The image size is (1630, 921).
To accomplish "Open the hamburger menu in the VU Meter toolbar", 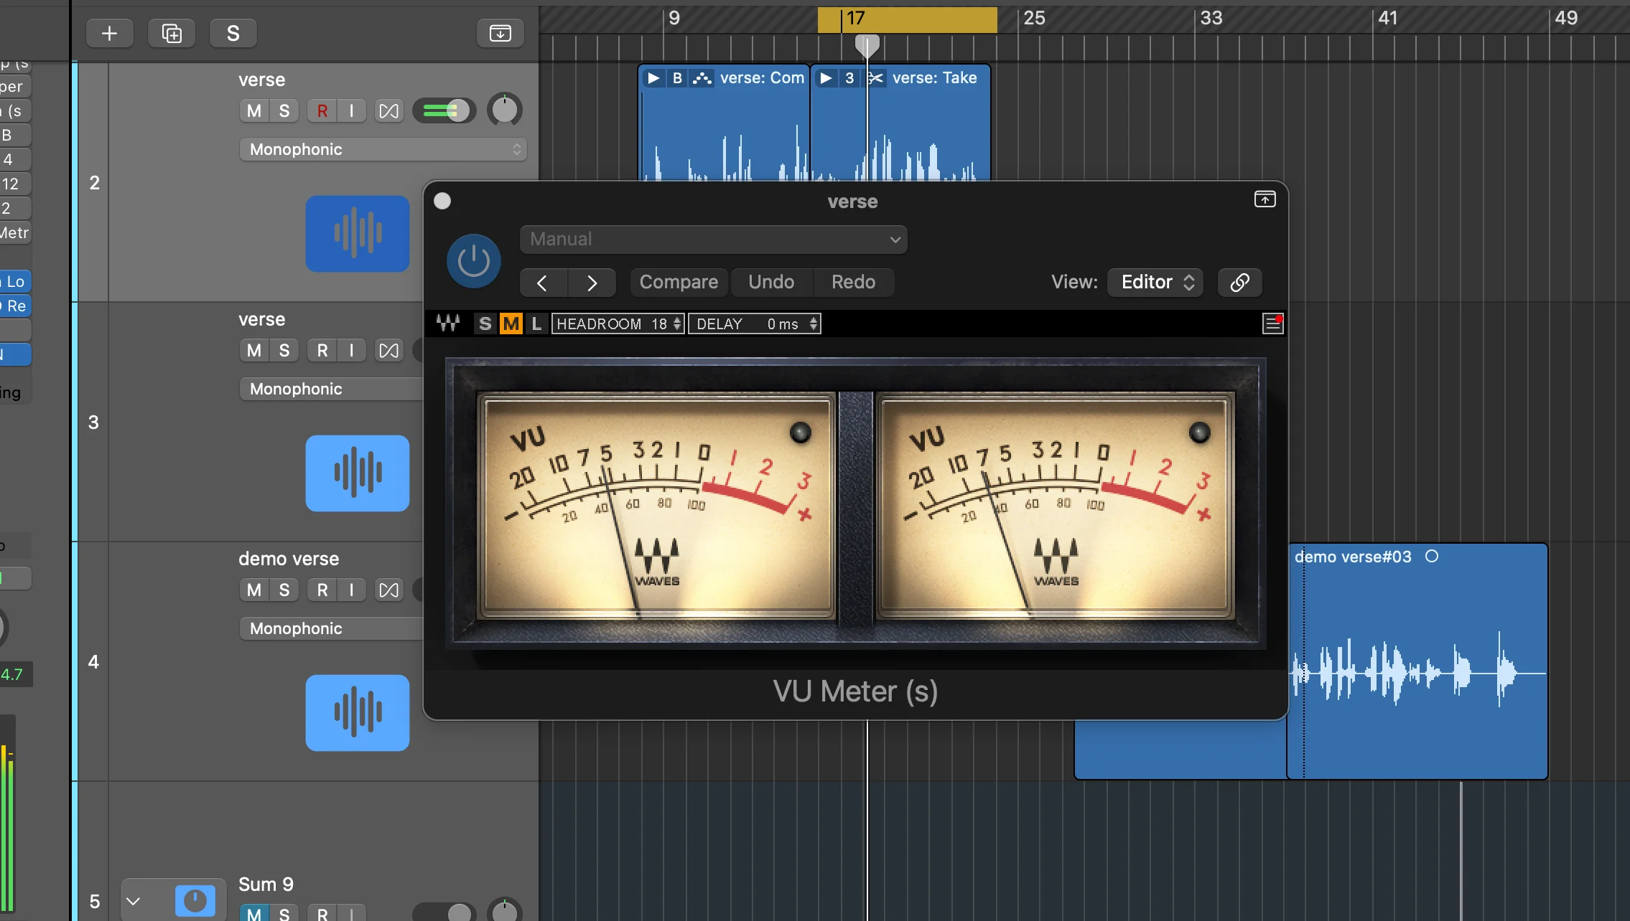I will [1274, 323].
